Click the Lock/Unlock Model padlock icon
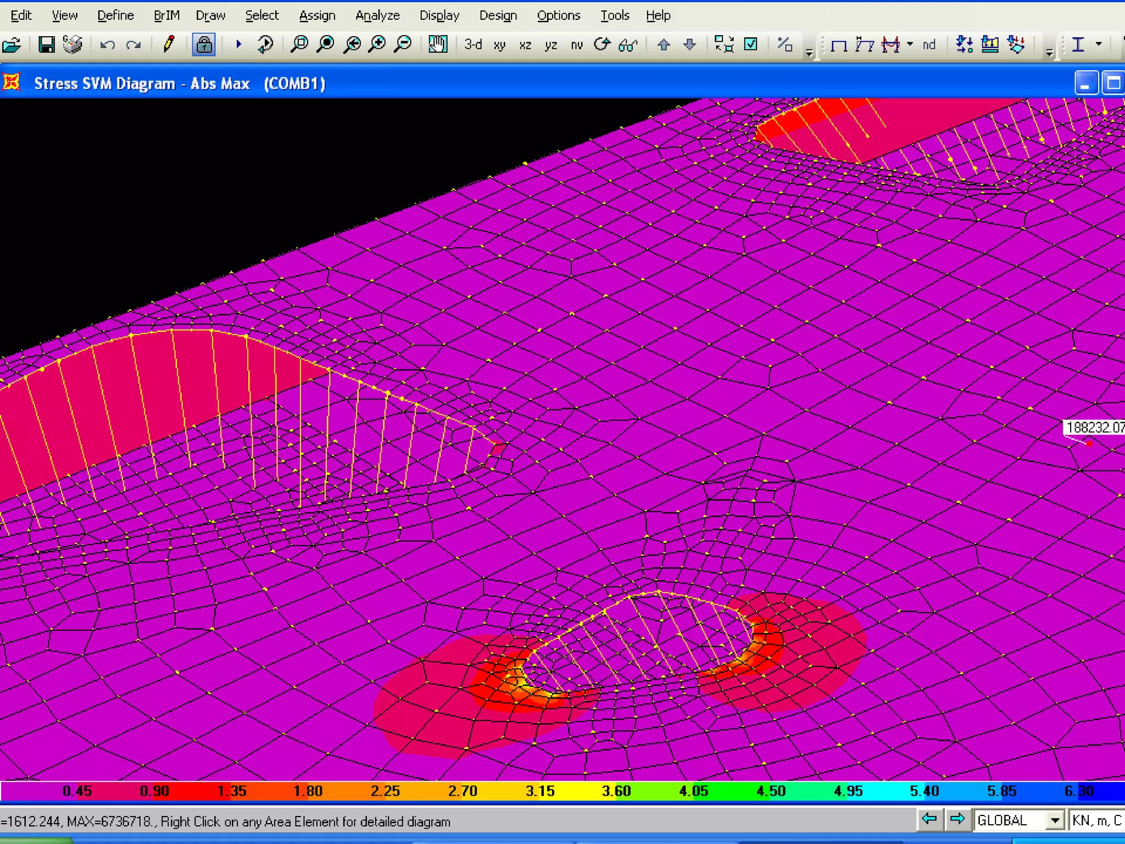1125x844 pixels. (x=204, y=44)
